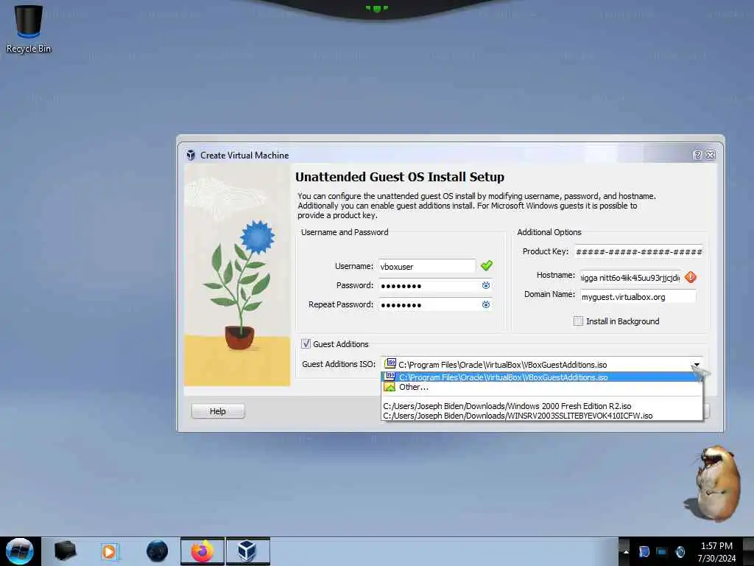Screen dimensions: 754x566
Task: Open the black folder taskbar icon
Action: click(65, 551)
